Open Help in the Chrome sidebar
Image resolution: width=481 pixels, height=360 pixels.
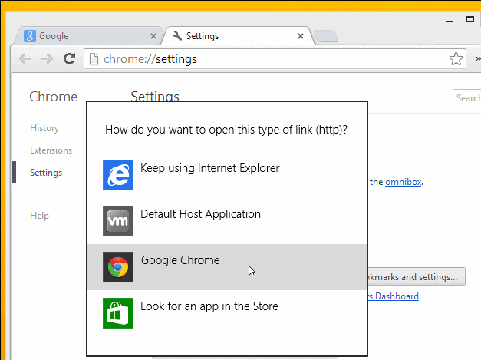39,216
